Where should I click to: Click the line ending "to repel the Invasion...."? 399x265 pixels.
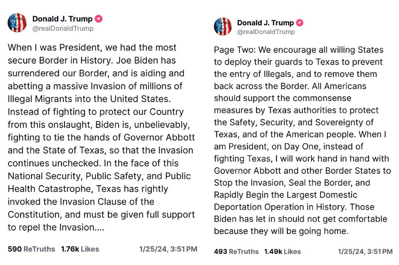click(x=56, y=228)
